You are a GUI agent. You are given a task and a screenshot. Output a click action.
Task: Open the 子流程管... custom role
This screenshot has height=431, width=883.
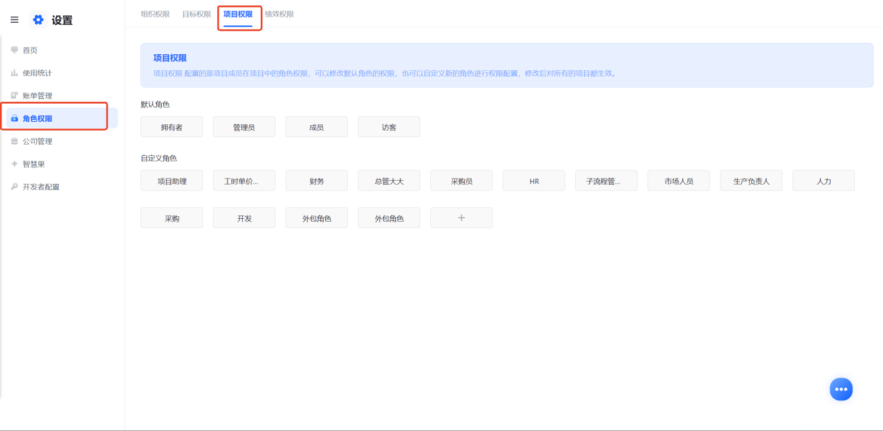pyautogui.click(x=607, y=181)
